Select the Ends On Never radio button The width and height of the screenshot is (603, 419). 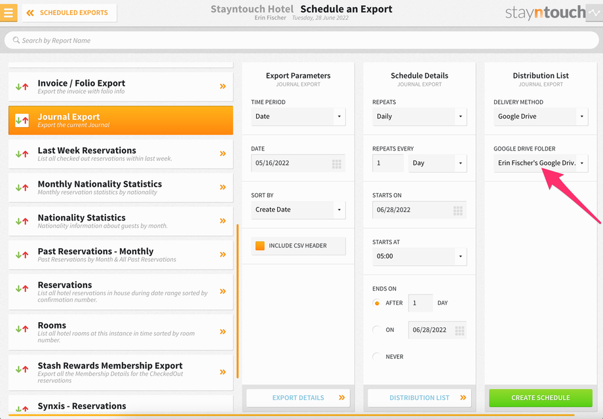tap(377, 357)
